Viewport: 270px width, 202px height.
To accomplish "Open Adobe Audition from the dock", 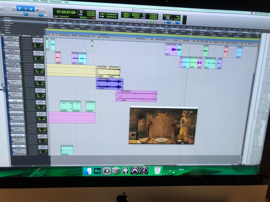I will tap(97, 171).
